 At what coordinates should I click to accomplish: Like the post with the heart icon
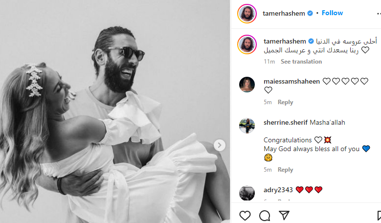245,216
